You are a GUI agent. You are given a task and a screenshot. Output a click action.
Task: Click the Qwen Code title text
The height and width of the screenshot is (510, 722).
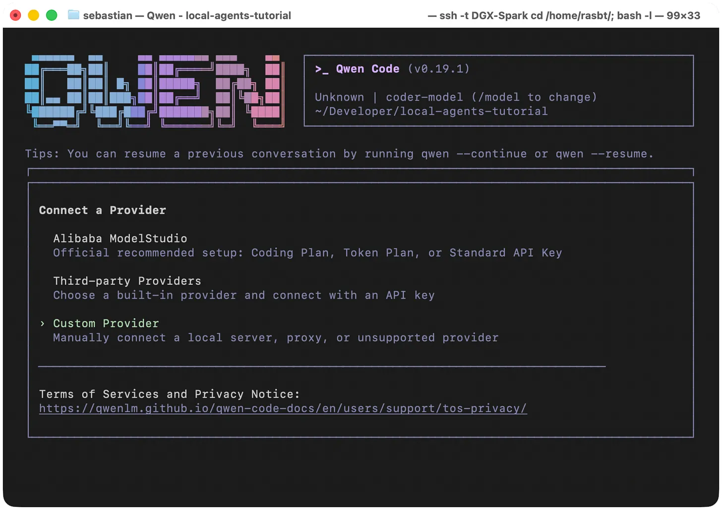pos(367,69)
